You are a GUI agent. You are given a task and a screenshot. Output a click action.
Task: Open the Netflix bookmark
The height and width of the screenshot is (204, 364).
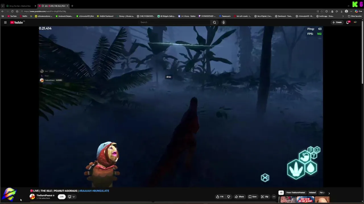(x=23, y=16)
